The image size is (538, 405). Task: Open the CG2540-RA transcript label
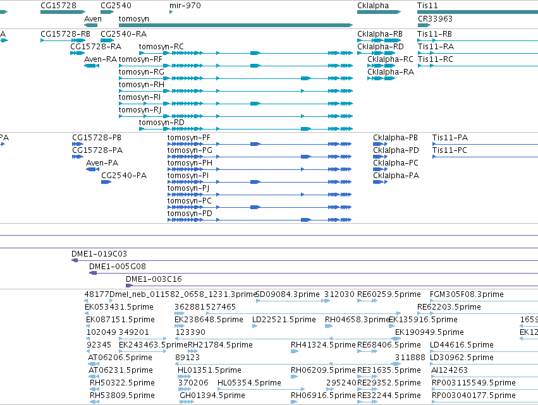pos(123,34)
